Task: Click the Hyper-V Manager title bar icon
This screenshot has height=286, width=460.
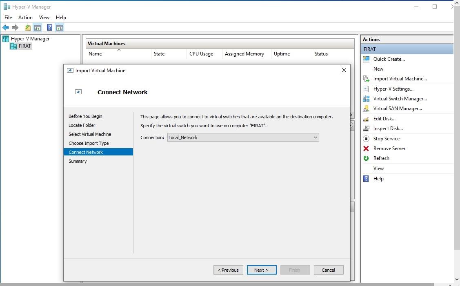Action: [x=7, y=7]
